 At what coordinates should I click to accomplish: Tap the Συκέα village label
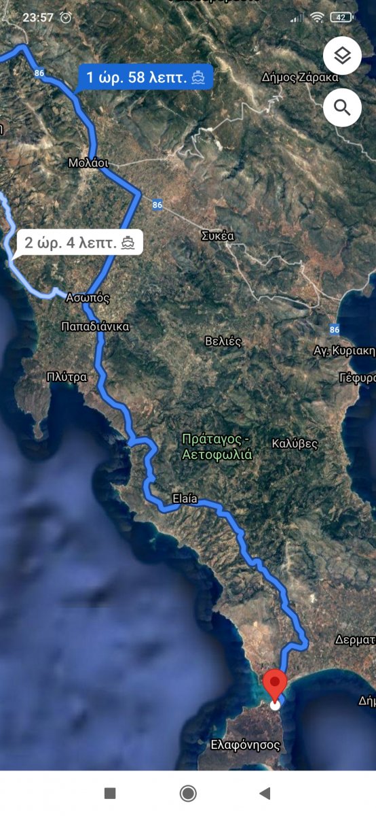click(217, 236)
